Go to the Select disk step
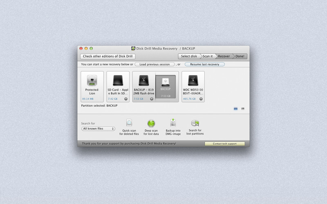This screenshot has height=204, width=327. pyautogui.click(x=189, y=56)
